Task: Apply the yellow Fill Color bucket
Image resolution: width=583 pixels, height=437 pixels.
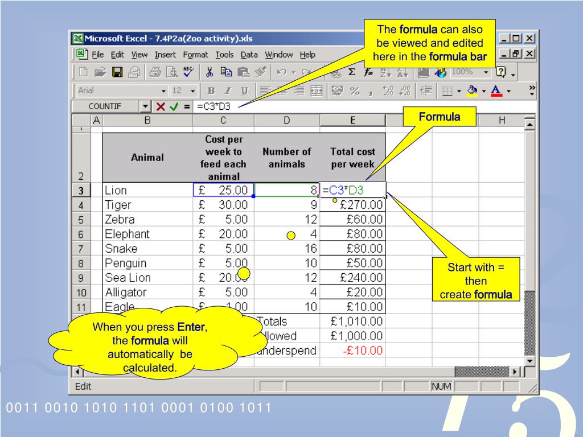Action: 472,90
